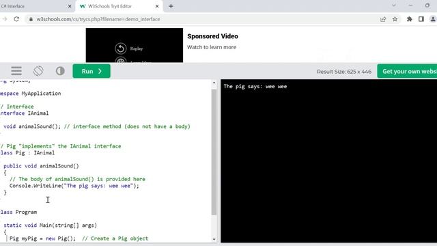The width and height of the screenshot is (437, 246).
Task: Select Watch to learn more text
Action: [212, 47]
